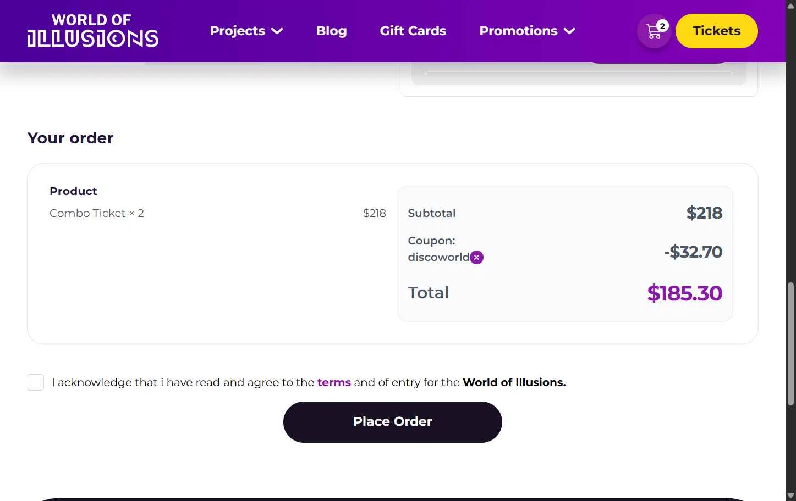Click the page vertical scrollbar thumb
This screenshot has height=501, width=796.
coord(790,344)
